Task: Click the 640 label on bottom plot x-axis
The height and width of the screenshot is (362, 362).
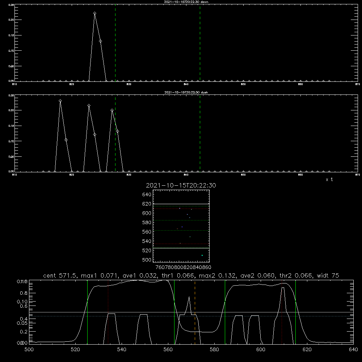Action: tap(353, 350)
